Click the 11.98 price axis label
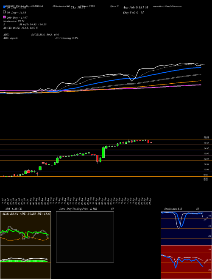This screenshot has height=279, width=212. [206, 164]
